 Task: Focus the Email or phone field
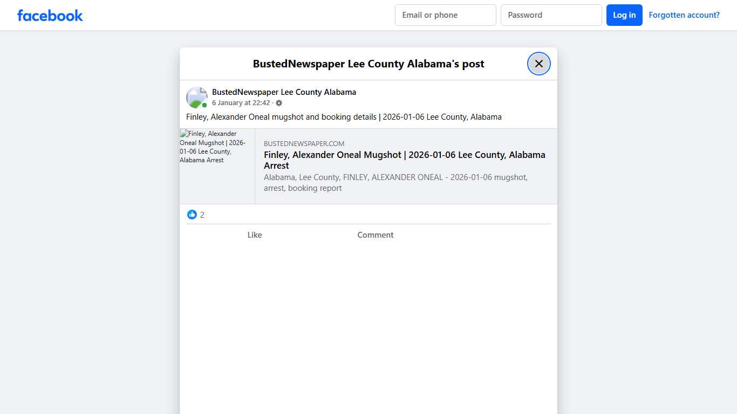point(445,15)
